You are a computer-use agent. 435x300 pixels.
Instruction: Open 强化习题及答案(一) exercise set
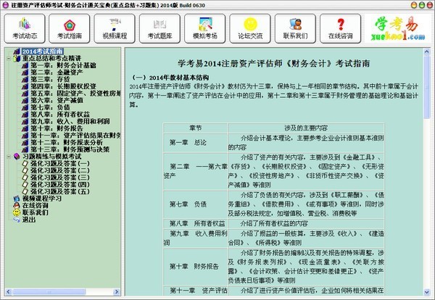[x=59, y=163]
